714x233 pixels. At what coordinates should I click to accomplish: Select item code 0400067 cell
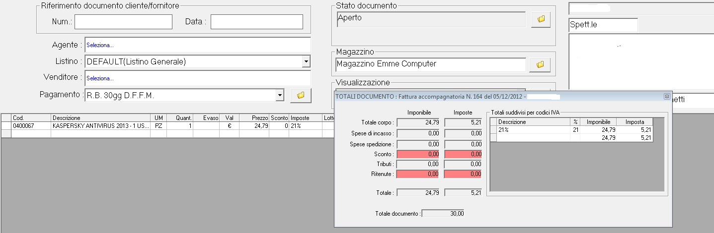(31, 126)
